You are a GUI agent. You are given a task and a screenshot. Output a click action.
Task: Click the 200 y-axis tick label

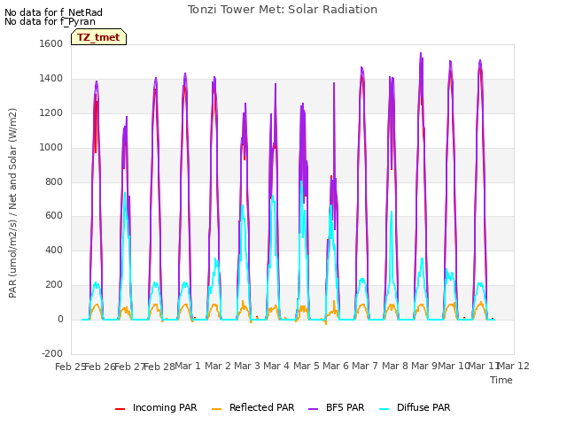(54, 285)
